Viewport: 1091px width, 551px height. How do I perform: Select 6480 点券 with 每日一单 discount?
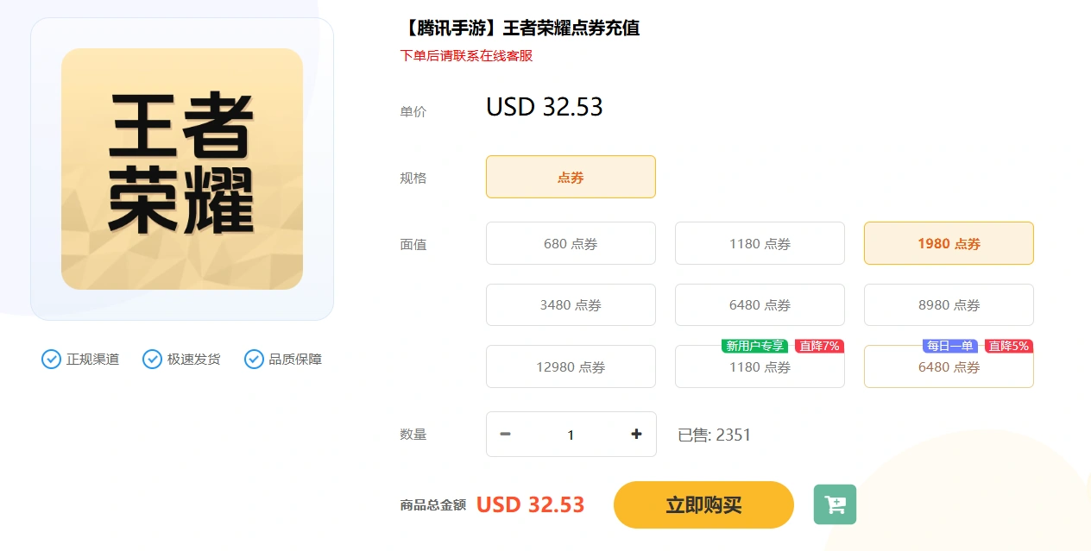pyautogui.click(x=949, y=366)
